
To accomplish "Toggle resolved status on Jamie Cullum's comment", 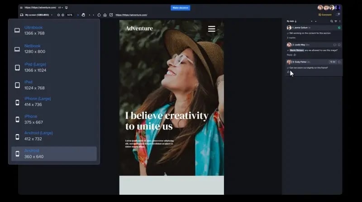I will point(339,28).
